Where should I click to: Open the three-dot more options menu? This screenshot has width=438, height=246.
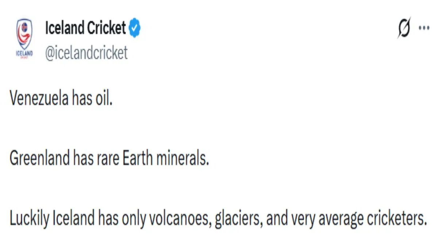click(423, 28)
